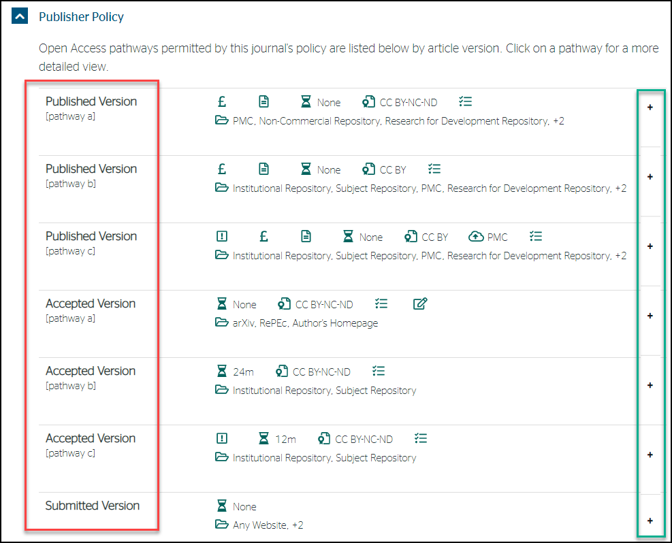Click the published article document icon in pathway b
The width and height of the screenshot is (672, 543).
[264, 168]
